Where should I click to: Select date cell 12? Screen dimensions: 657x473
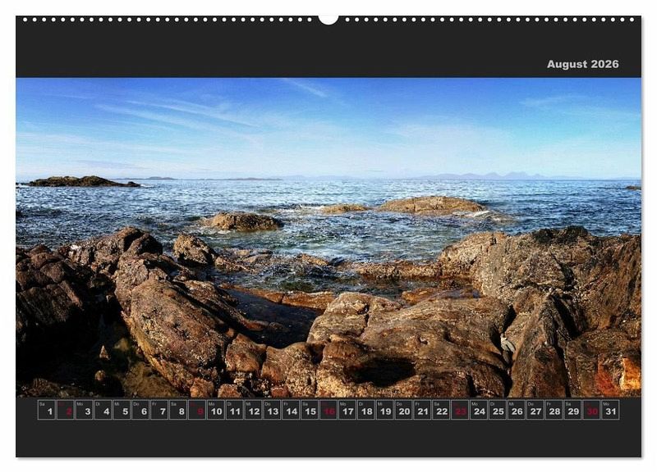click(254, 410)
